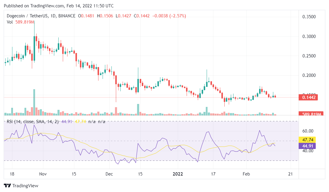The width and height of the screenshot is (329, 192).
Task: Select the Nov label on time axis
Action: pyautogui.click(x=43, y=174)
